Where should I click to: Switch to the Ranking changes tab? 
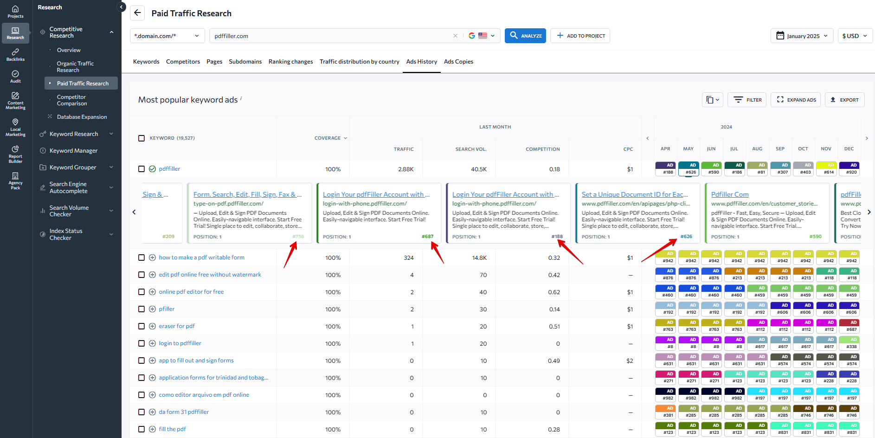click(x=290, y=62)
